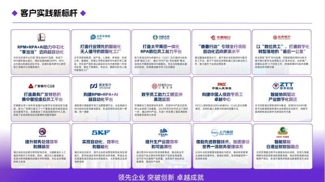Click the 广发银行 CGB logo
Screen dimensions: 325x182
tap(41, 86)
